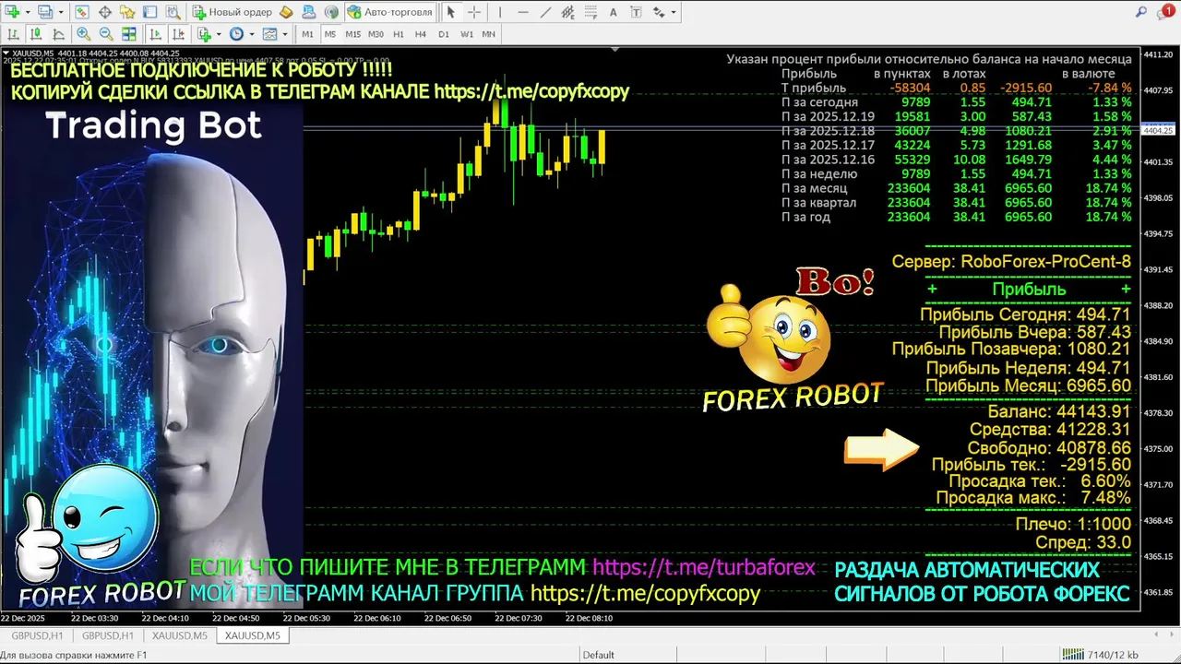Select the trendline drawing tool
The height and width of the screenshot is (664, 1181).
[x=545, y=12]
